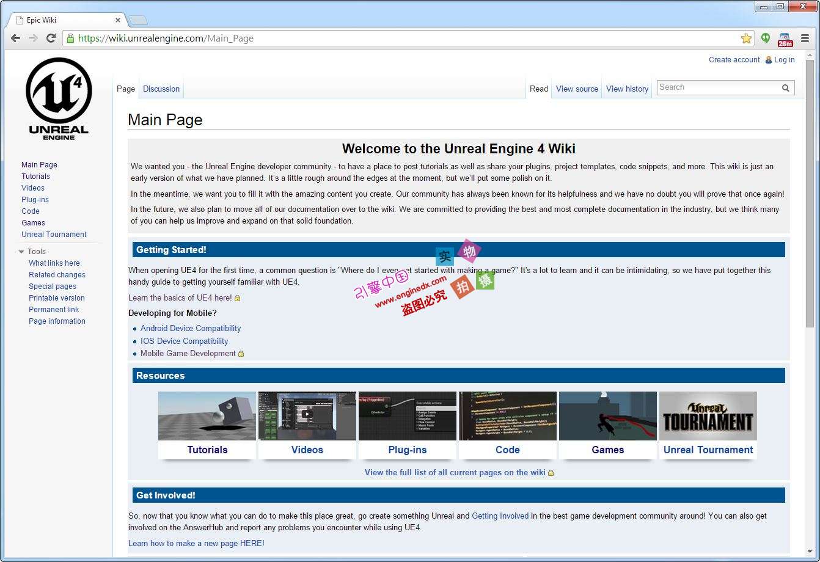Click the green padlock security icon
820x562 pixels.
tap(70, 38)
